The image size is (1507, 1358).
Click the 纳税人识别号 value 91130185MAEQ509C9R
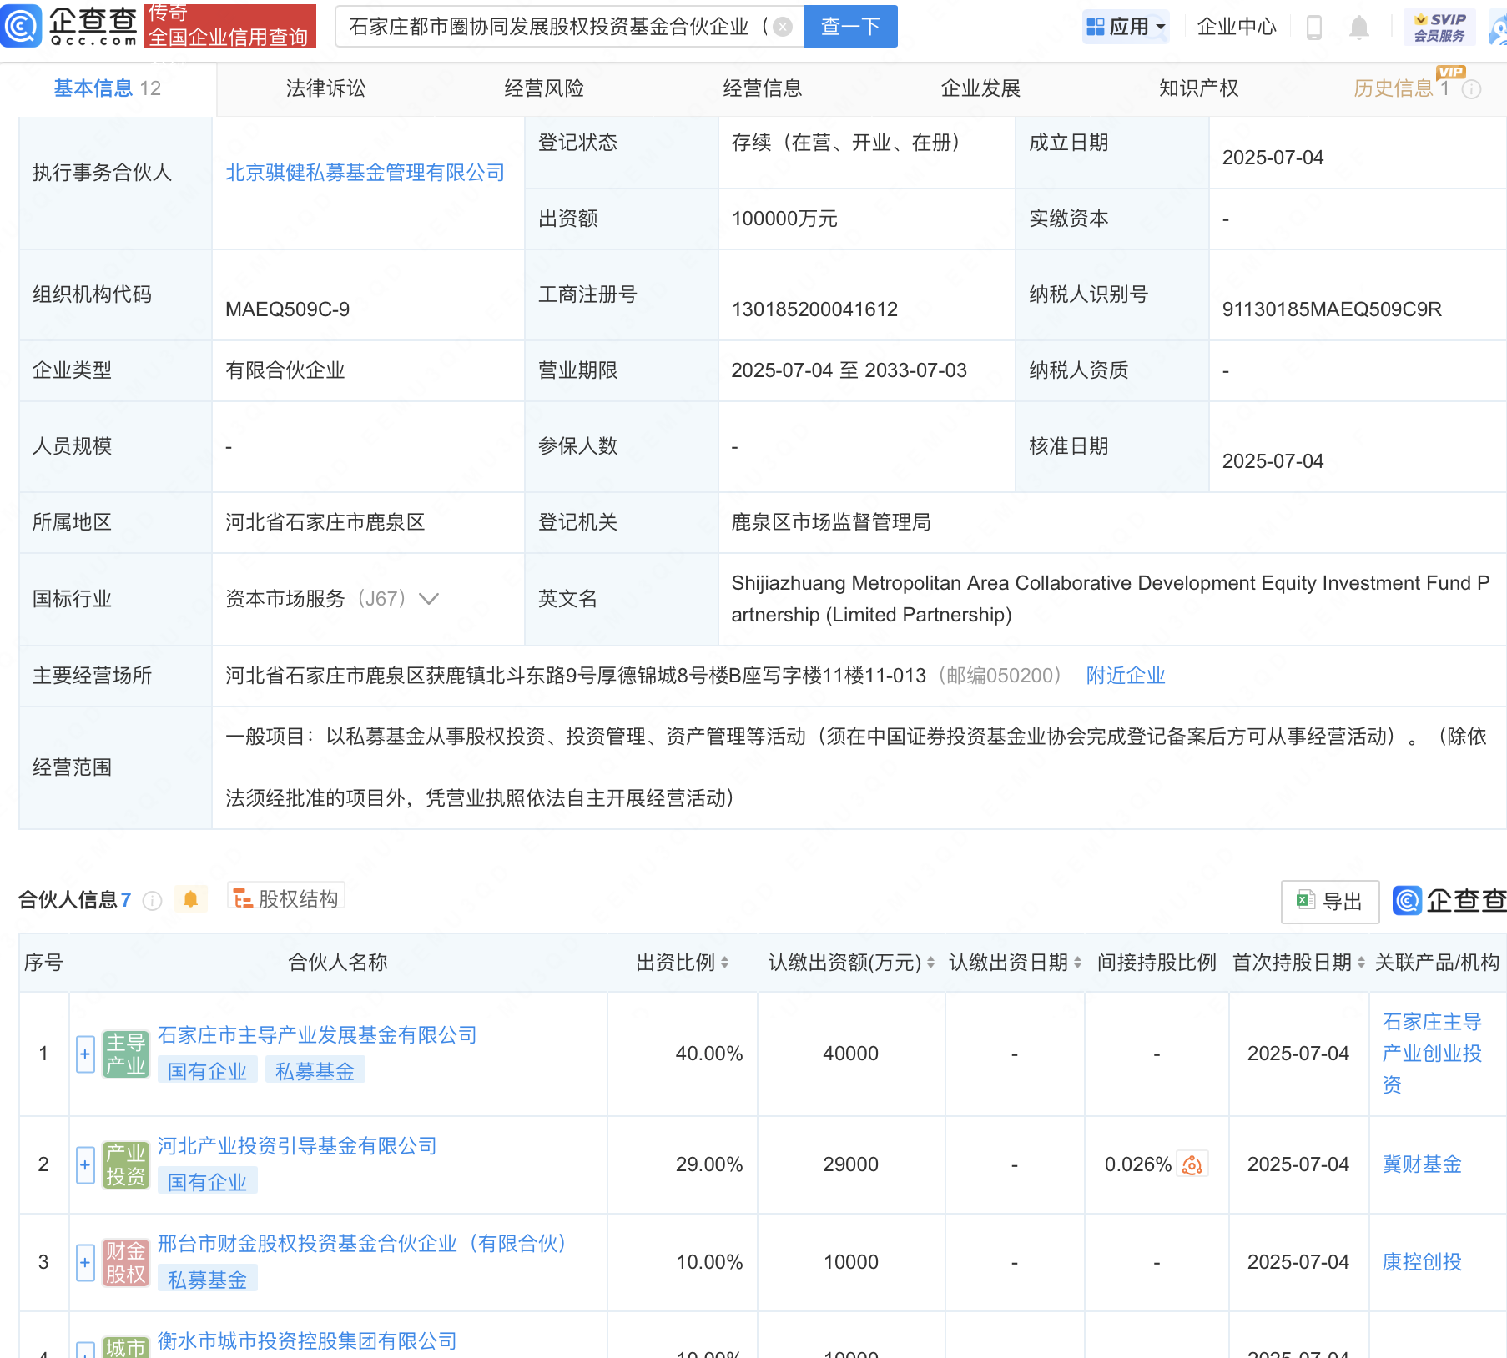click(x=1332, y=309)
